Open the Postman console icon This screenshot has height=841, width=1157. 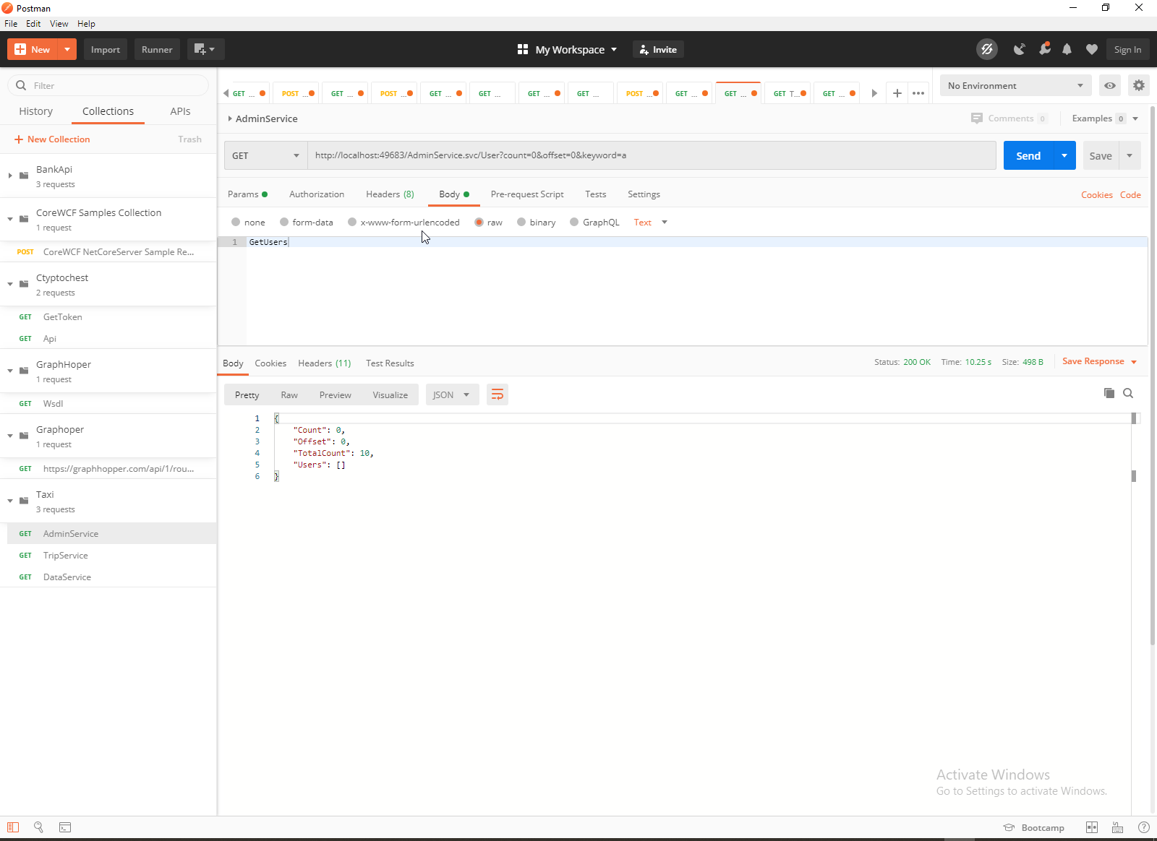(x=65, y=827)
